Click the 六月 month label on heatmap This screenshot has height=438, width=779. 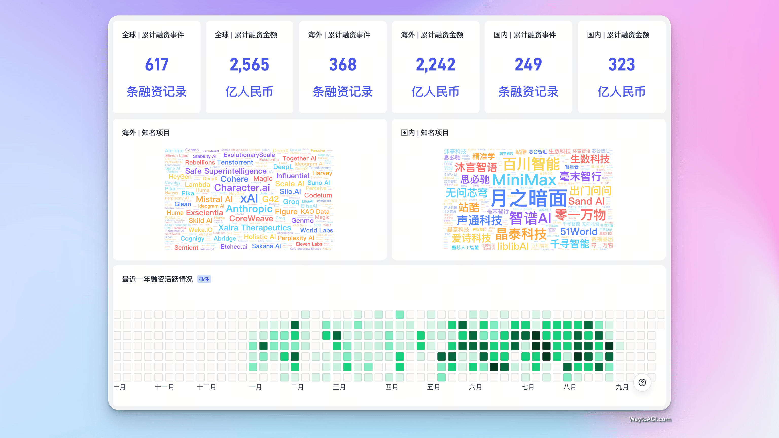pos(475,387)
